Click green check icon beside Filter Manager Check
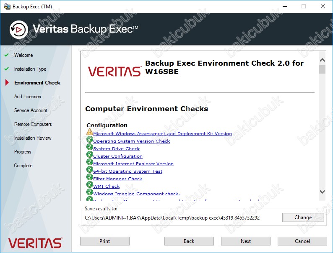The width and height of the screenshot is (333, 253). 90,177
